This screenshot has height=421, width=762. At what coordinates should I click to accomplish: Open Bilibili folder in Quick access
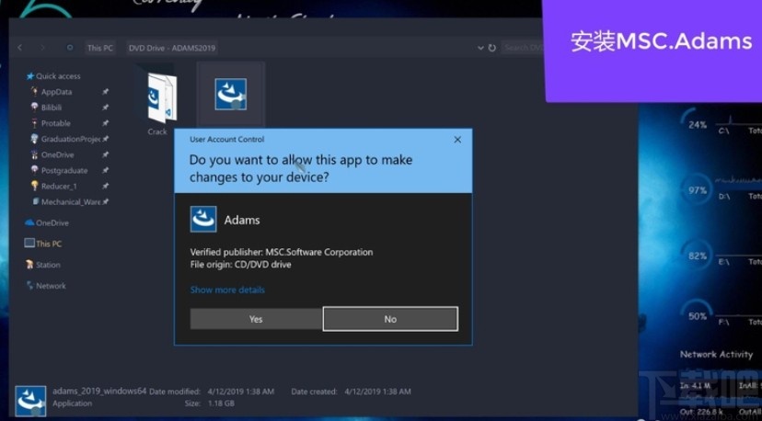tap(52, 108)
